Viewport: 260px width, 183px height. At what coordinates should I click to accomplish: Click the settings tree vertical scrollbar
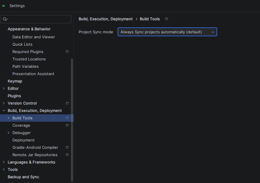[72, 120]
